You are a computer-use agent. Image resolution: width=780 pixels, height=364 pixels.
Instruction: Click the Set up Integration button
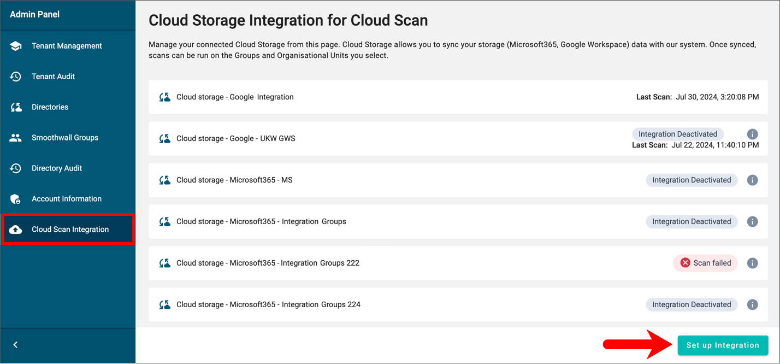tap(723, 345)
